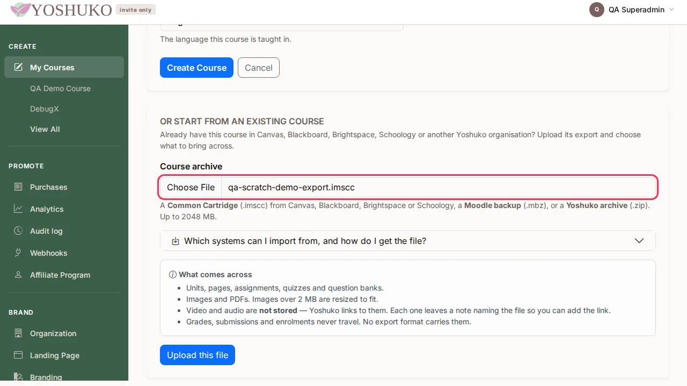Click the info icon beside What comes across
Image resolution: width=687 pixels, height=386 pixels.
click(x=173, y=274)
